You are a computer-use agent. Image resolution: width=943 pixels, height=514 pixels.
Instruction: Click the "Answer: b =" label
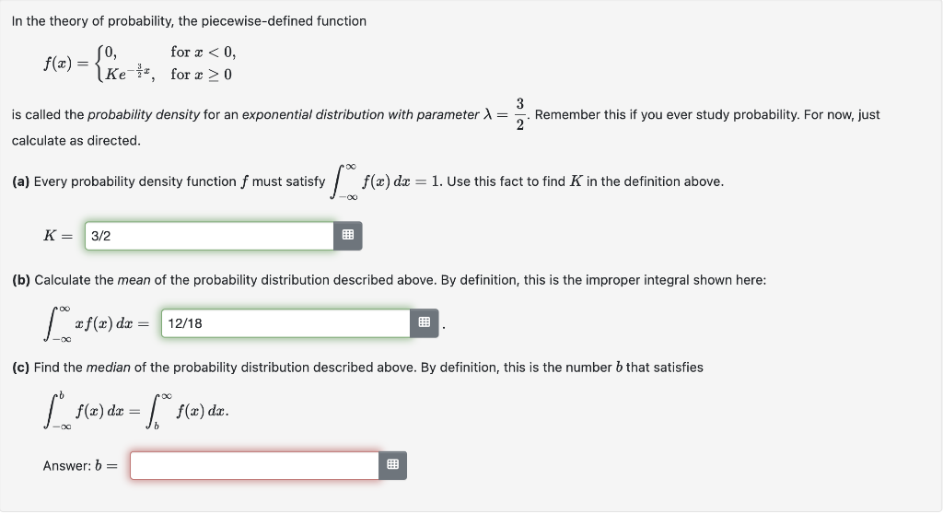80,466
